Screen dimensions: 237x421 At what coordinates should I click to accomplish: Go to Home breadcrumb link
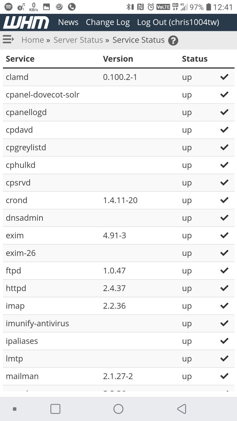[x=33, y=40]
